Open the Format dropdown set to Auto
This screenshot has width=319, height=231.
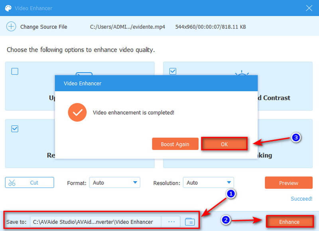pos(114,182)
